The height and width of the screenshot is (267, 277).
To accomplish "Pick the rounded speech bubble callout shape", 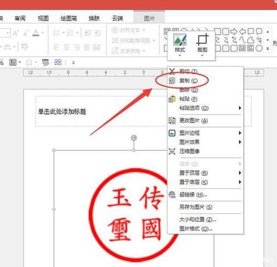I will 259,31.
